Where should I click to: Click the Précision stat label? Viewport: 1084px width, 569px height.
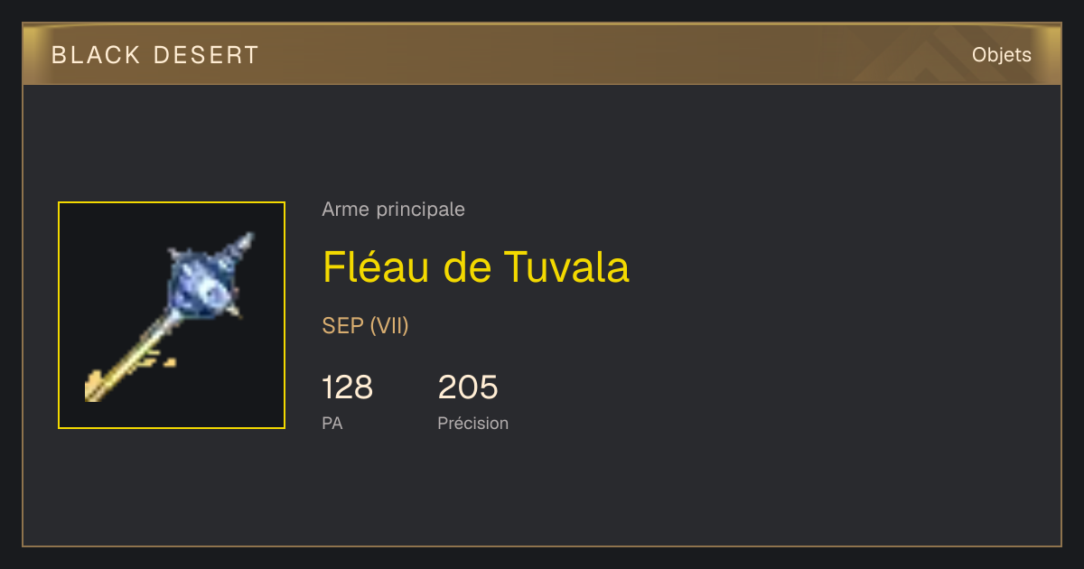pos(472,423)
